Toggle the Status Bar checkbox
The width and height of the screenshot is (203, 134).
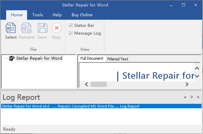[70, 25]
